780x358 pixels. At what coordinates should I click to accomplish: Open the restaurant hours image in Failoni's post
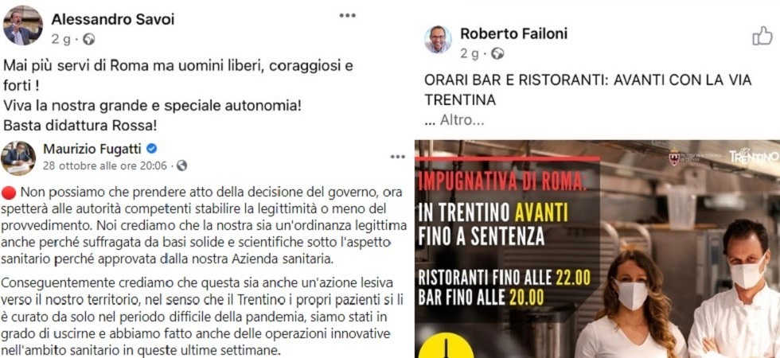coord(597,248)
